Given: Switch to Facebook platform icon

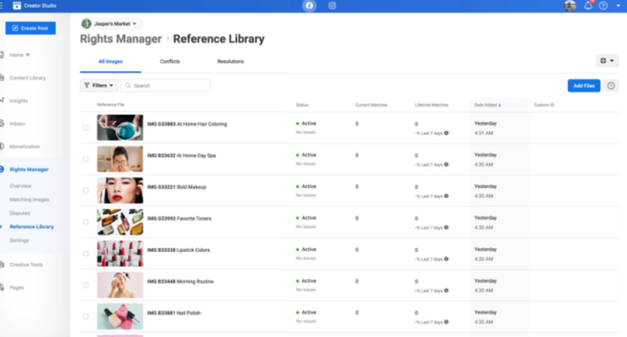Looking at the screenshot, I should pos(309,6).
